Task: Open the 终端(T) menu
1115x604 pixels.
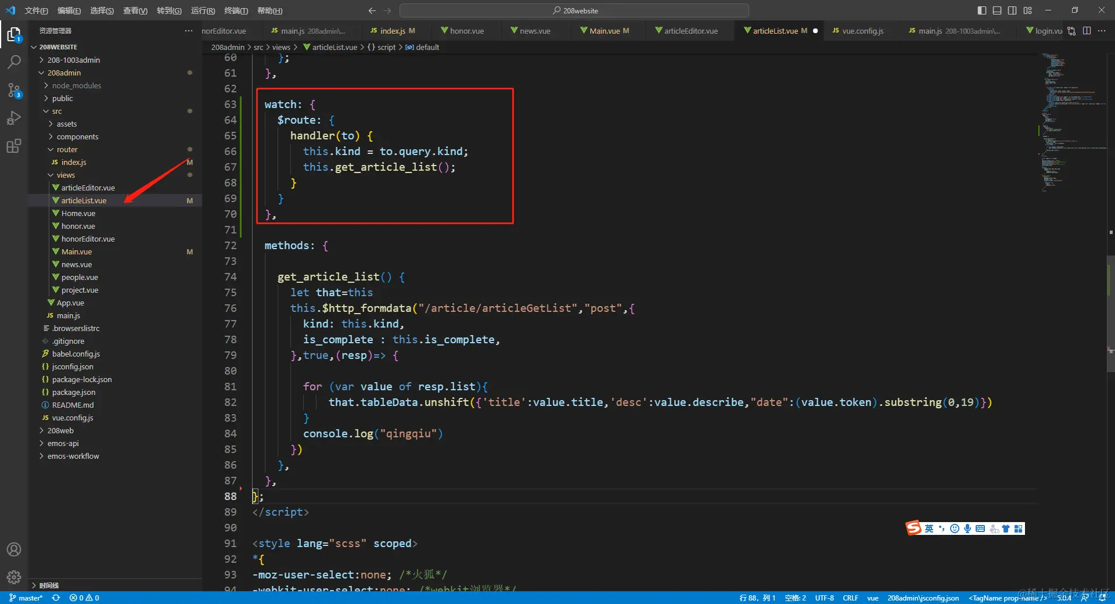Action: click(236, 10)
